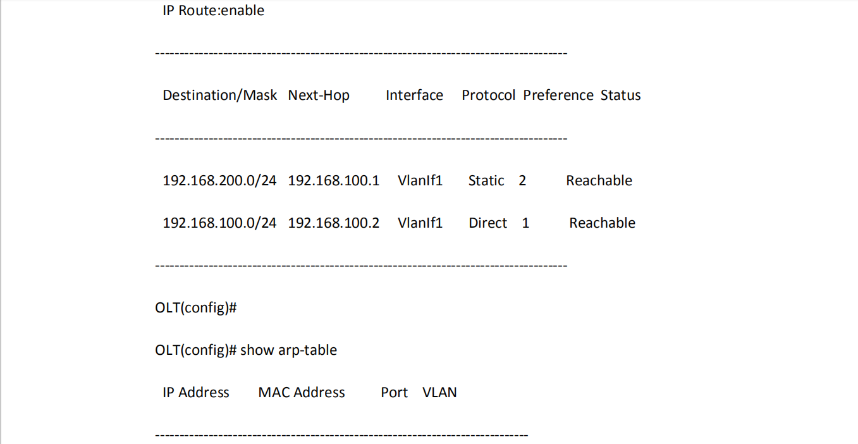
Task: Click the Destination/Mask column header
Action: (x=219, y=96)
